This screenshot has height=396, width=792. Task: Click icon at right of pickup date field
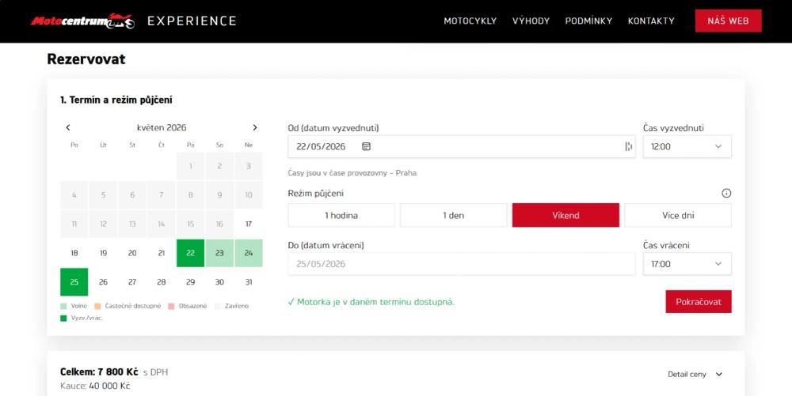628,146
